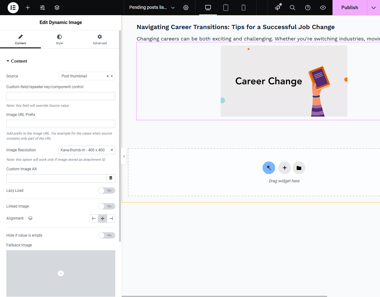Expand Publish options arrow

click(x=374, y=8)
